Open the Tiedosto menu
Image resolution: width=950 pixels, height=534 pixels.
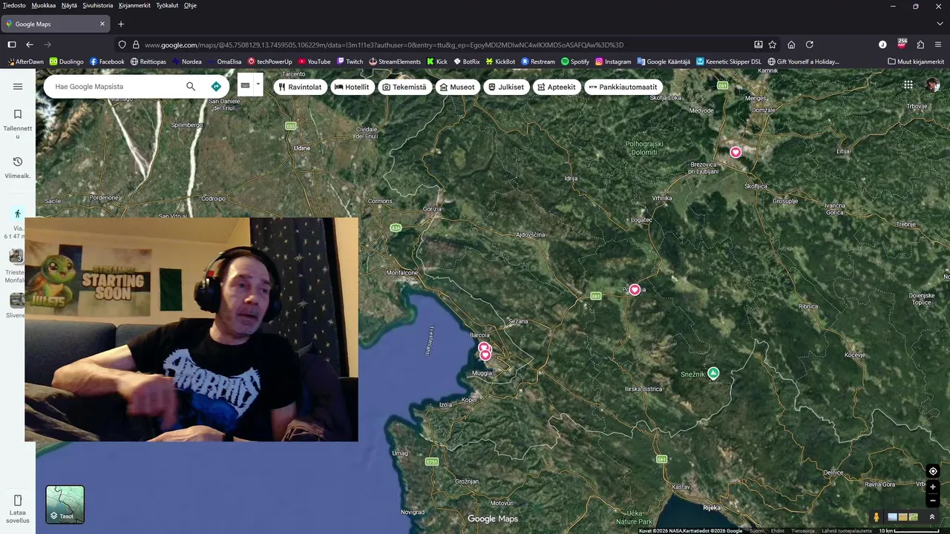tap(14, 5)
